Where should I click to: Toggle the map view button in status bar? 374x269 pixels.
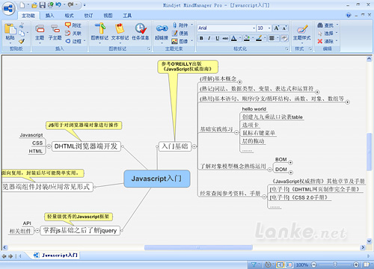coord(280,265)
